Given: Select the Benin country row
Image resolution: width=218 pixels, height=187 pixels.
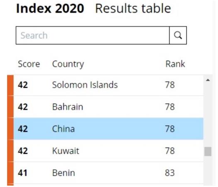Looking at the screenshot, I should pyautogui.click(x=108, y=173).
